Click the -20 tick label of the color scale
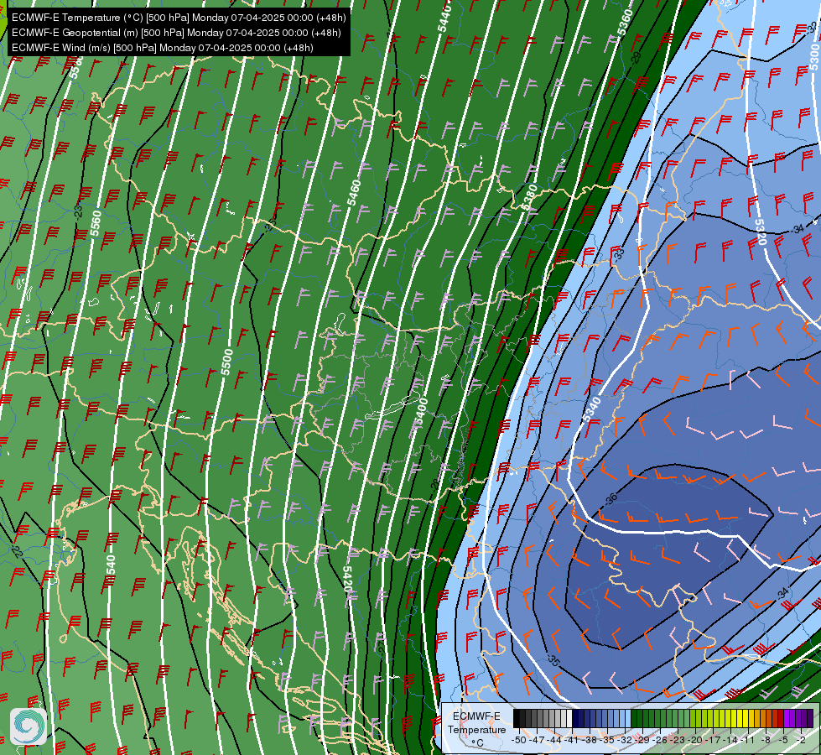 695,740
